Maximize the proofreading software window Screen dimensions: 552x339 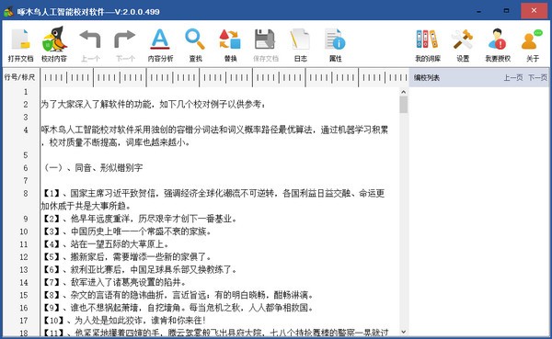click(x=506, y=10)
